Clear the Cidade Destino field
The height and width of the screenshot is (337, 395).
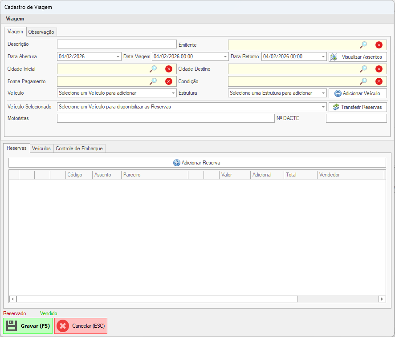[379, 69]
